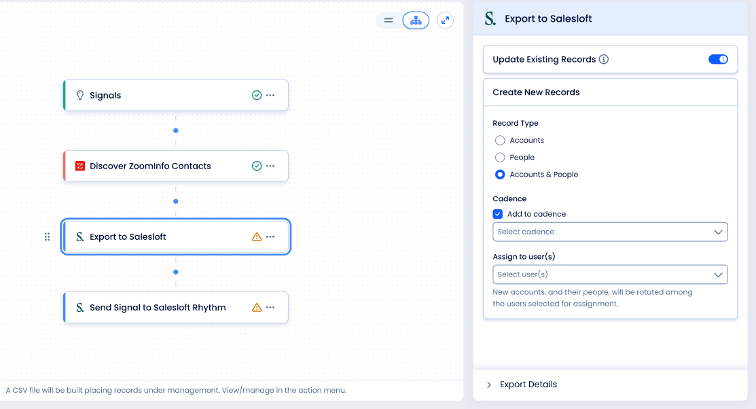
Task: Click Create New Records heading
Action: (x=536, y=92)
